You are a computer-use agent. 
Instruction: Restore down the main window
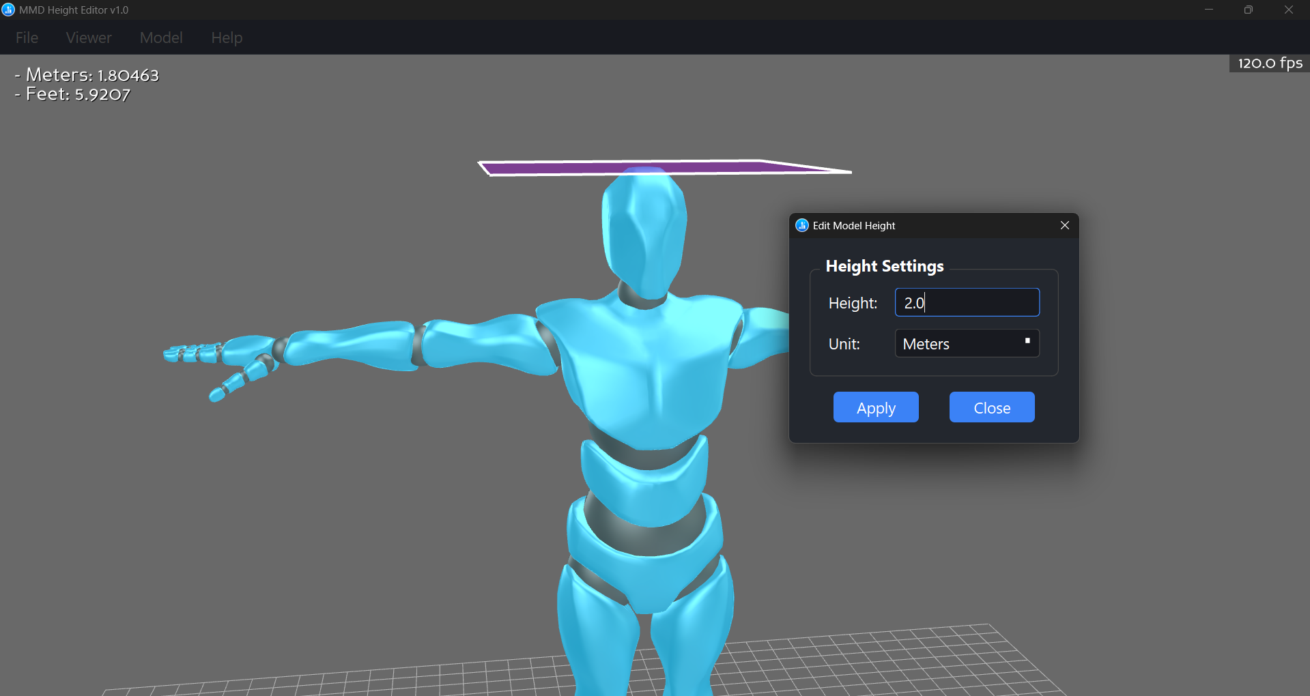tap(1249, 10)
